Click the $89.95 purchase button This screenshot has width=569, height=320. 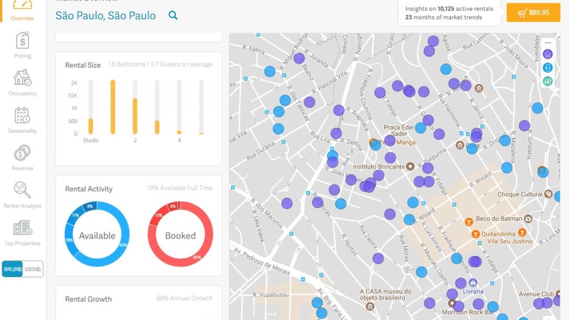(533, 13)
